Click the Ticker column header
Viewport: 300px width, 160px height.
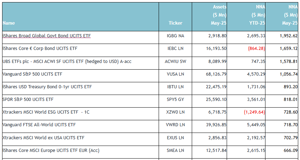[175, 23]
